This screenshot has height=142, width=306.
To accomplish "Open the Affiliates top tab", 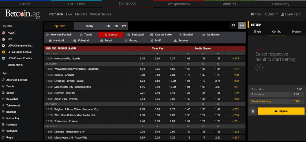I will tap(229, 4).
